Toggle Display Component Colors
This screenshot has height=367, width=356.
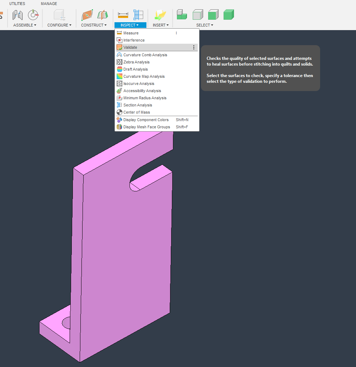point(145,120)
